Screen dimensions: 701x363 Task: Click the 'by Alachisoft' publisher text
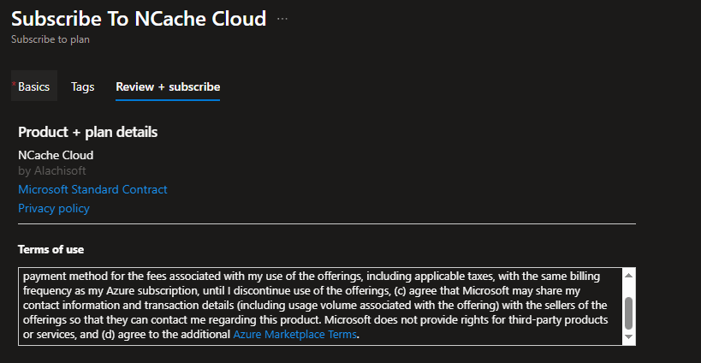click(x=52, y=170)
